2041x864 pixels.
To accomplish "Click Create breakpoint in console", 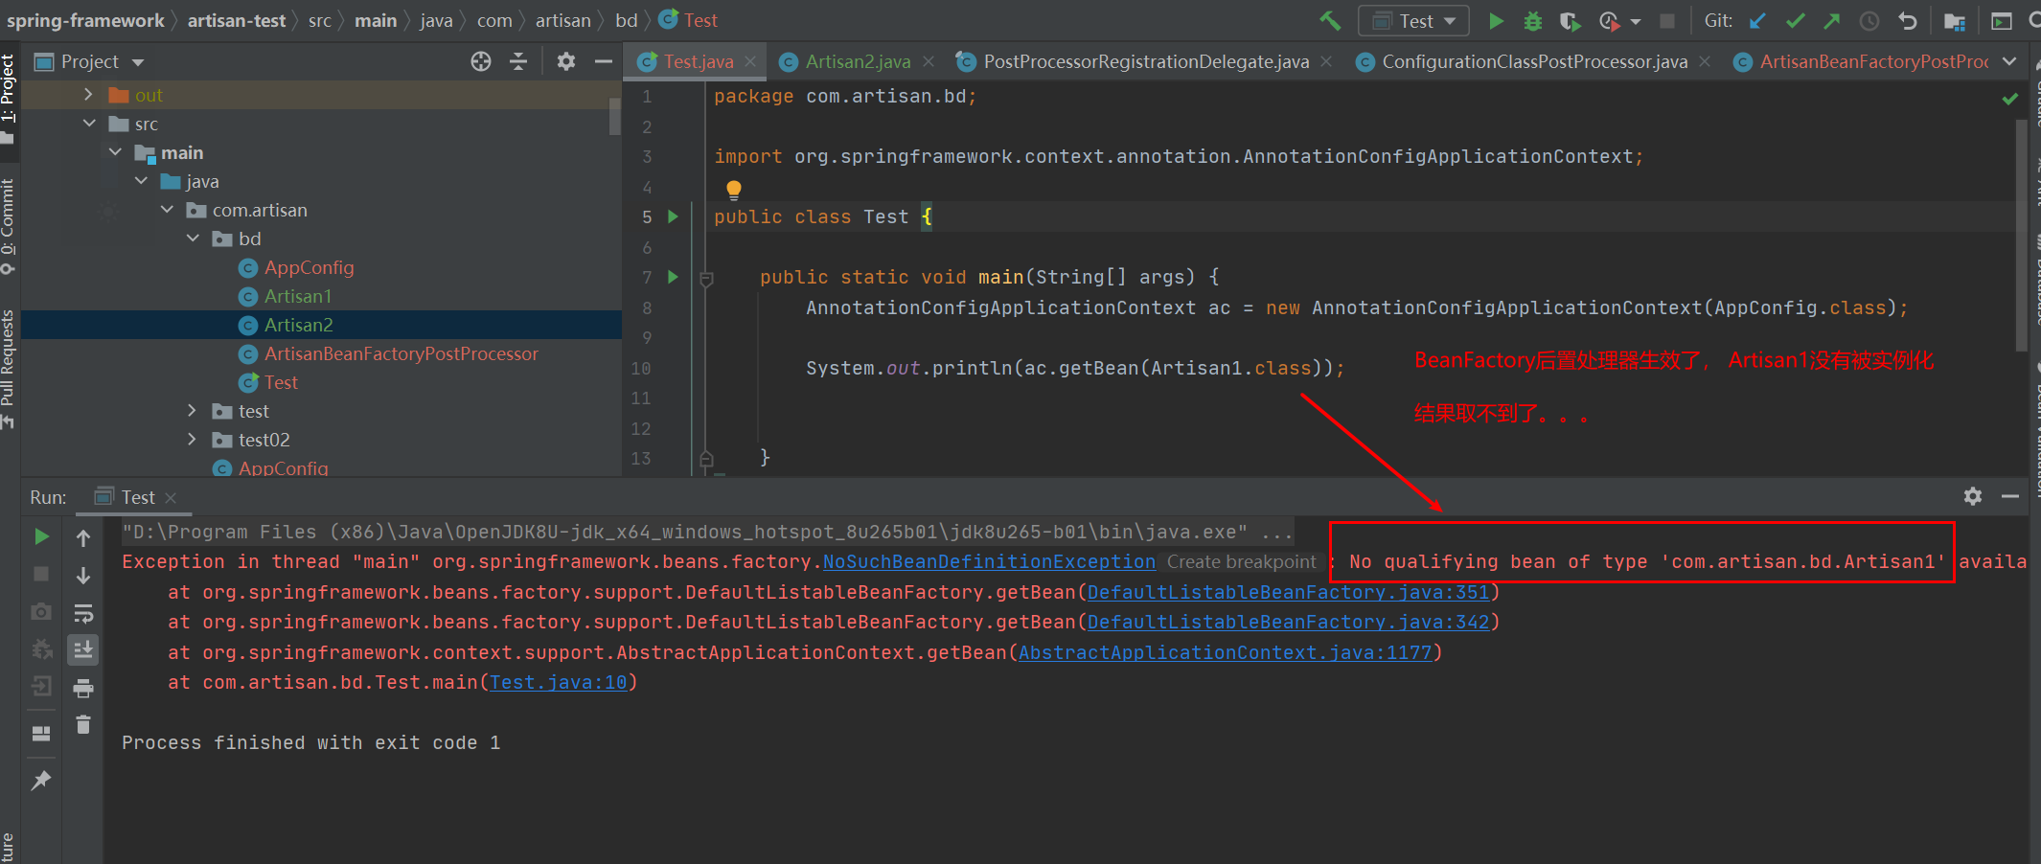I will (x=1241, y=562).
